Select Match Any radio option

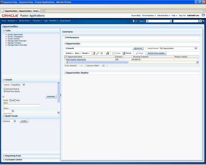point(15,100)
